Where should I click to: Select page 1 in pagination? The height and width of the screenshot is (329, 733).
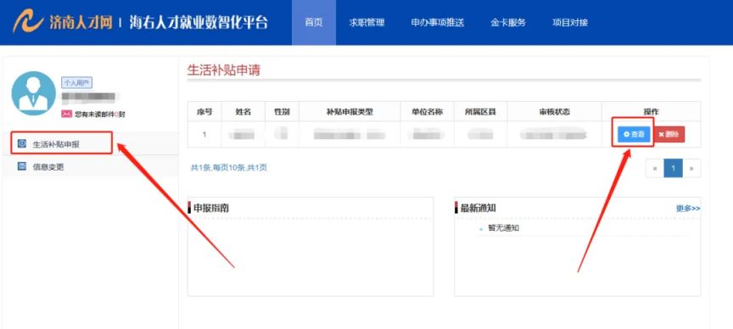point(673,168)
